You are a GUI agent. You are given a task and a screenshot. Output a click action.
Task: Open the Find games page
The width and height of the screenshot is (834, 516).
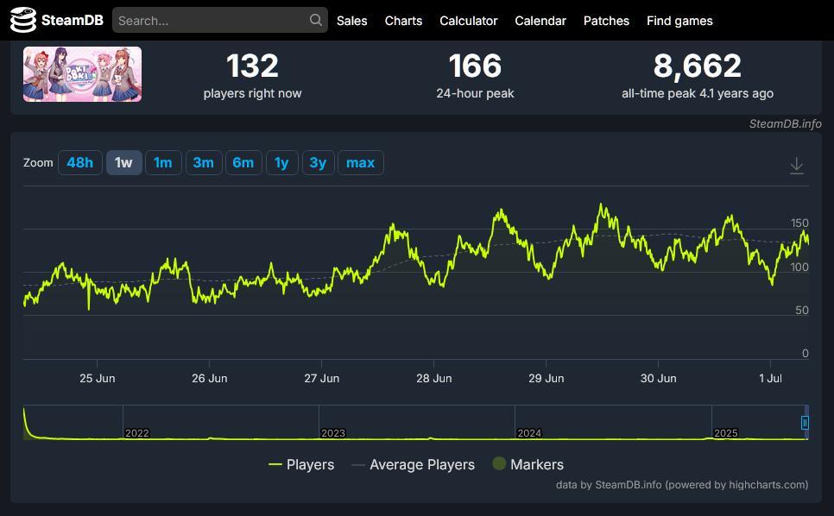[x=679, y=21]
